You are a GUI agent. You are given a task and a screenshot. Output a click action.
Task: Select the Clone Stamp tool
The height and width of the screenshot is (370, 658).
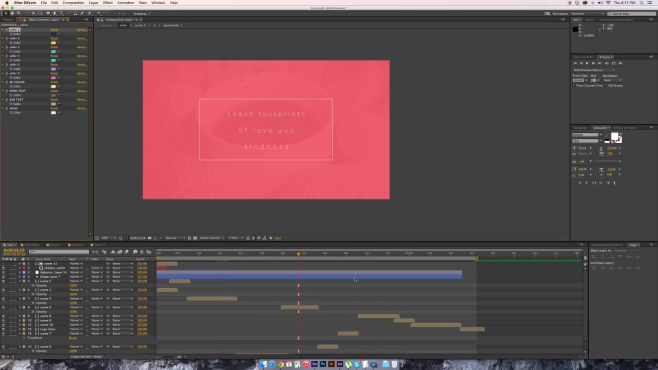(75, 14)
